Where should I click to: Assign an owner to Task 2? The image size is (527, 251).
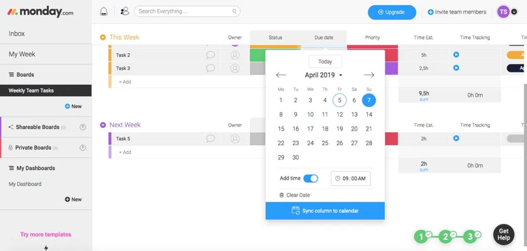pos(235,55)
